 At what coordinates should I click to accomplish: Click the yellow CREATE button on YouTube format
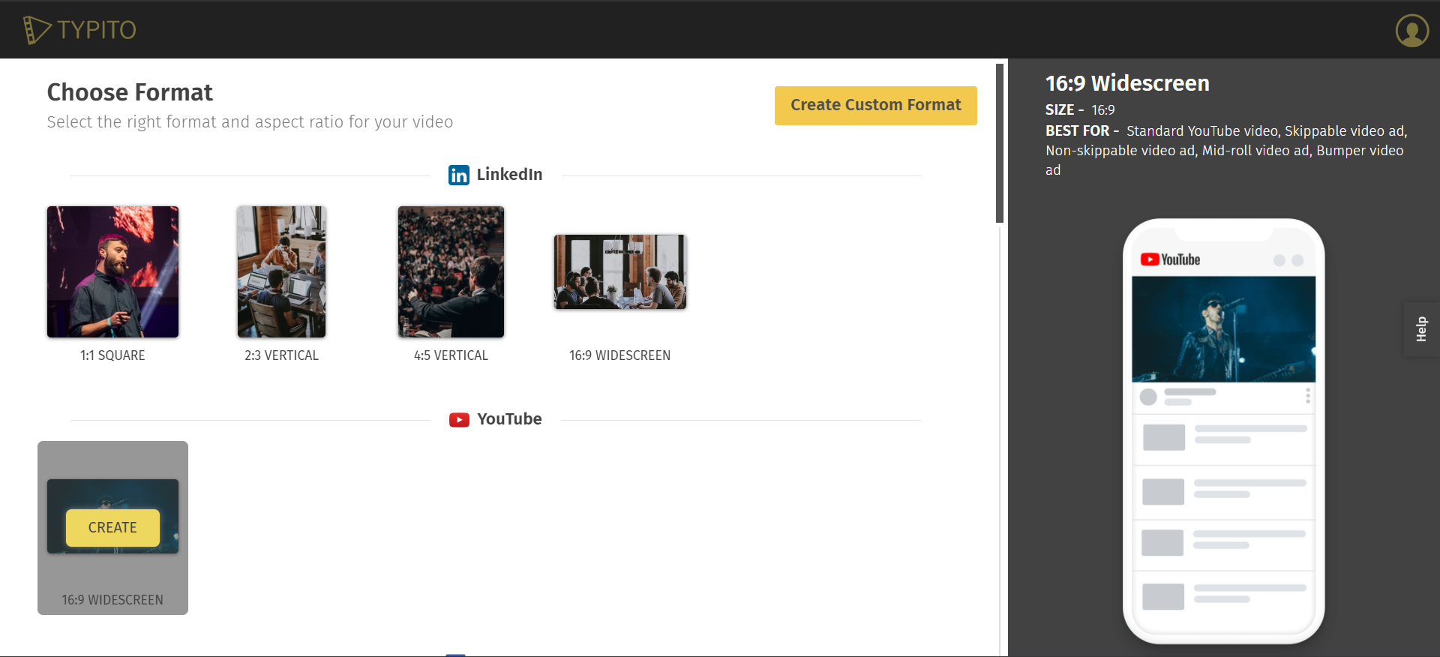coord(112,527)
